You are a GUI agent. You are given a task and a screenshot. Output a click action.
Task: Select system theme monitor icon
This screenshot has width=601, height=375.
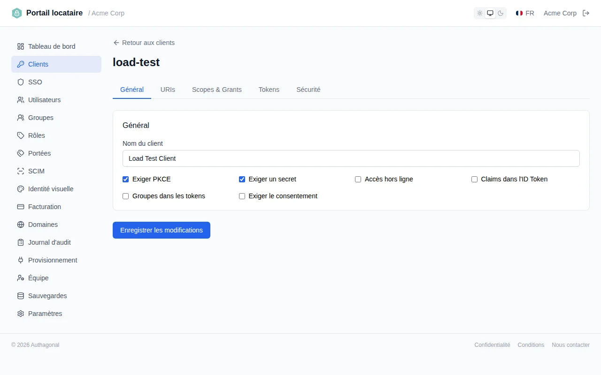(490, 13)
